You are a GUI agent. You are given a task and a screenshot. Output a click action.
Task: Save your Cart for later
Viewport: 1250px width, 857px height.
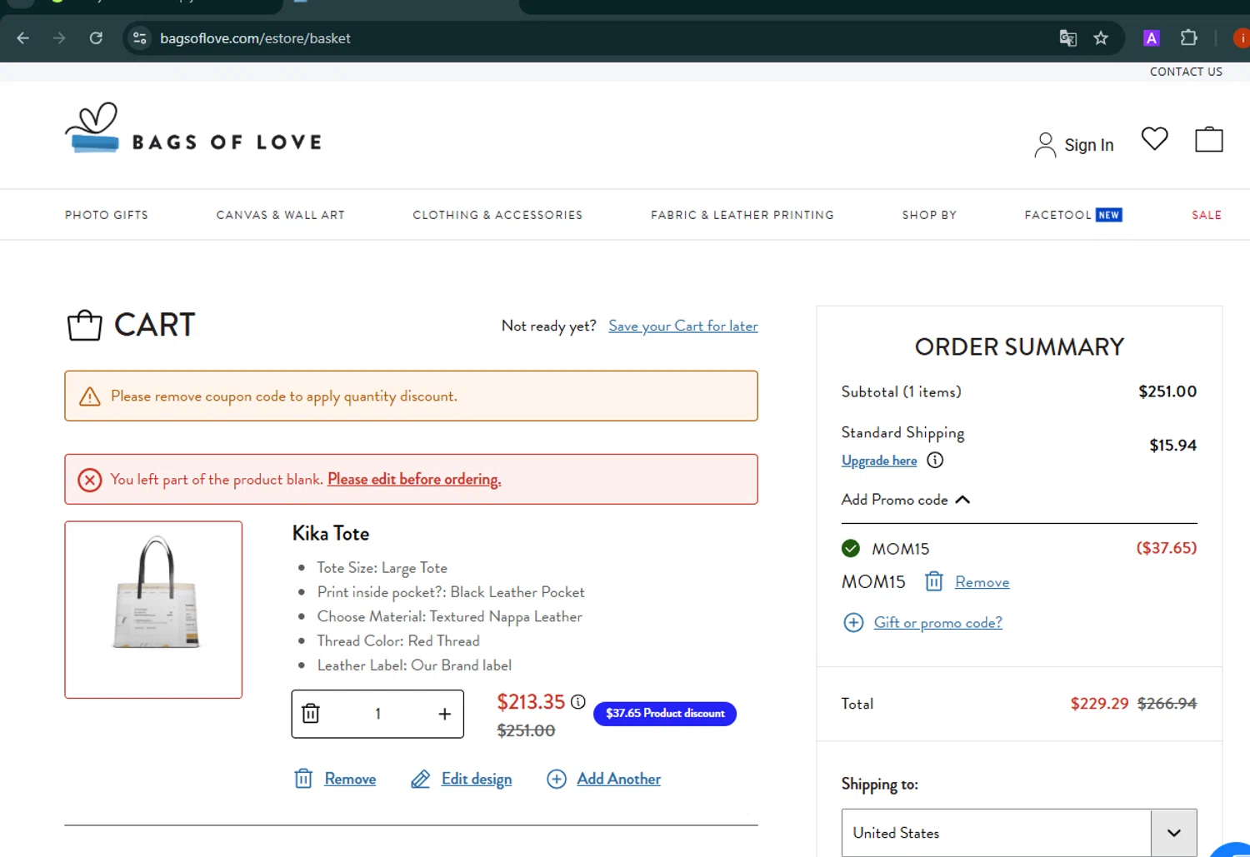(682, 326)
